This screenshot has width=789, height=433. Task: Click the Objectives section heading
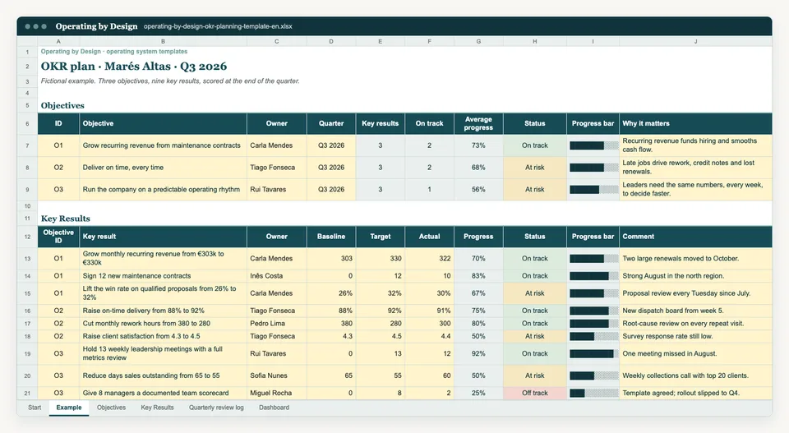[62, 106]
